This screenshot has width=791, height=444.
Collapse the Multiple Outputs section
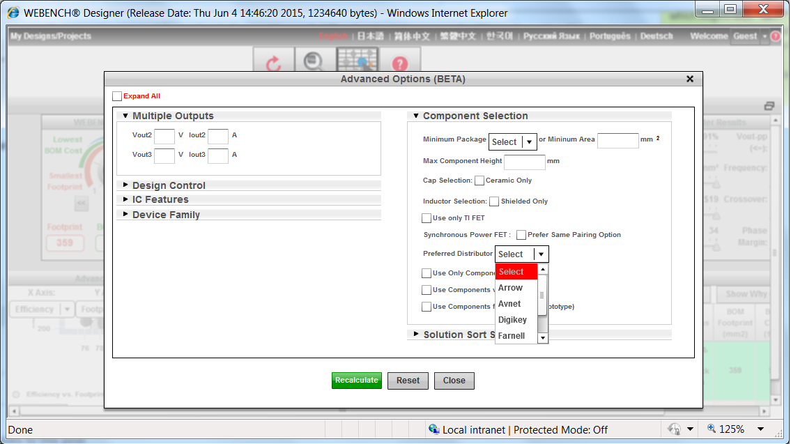[125, 116]
